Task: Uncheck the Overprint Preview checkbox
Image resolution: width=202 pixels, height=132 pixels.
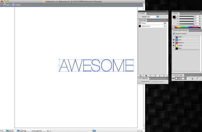Action: coord(174,34)
